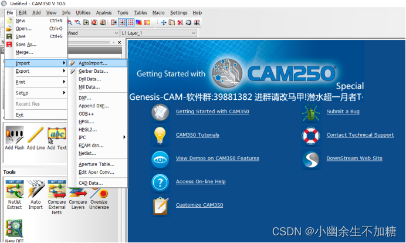Click the Highlight toolbar icon with yellow glow

pos(147,22)
